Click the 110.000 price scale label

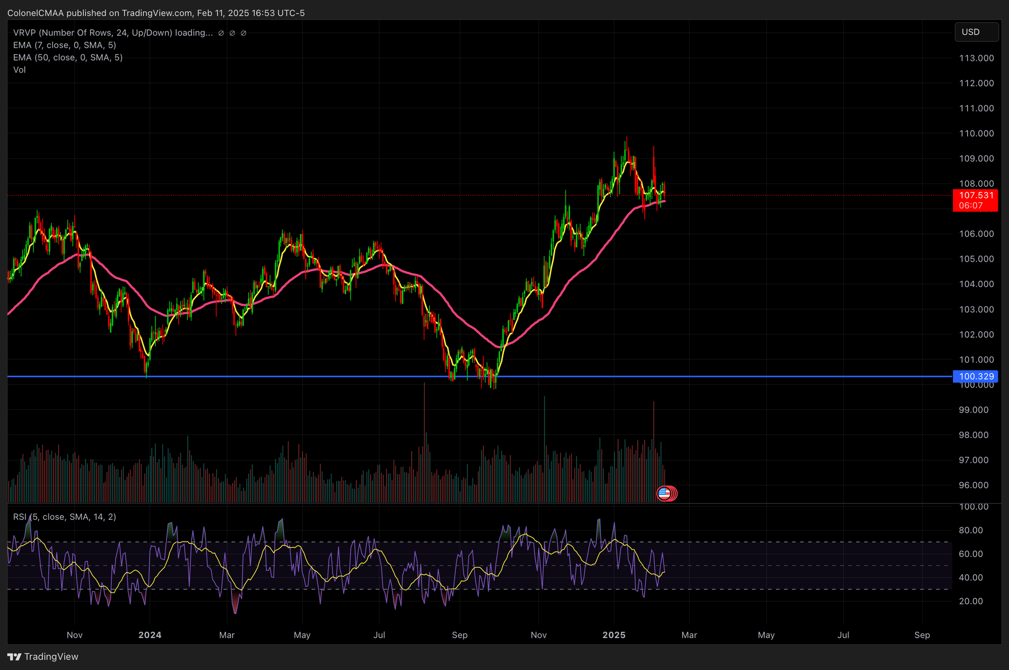point(976,134)
